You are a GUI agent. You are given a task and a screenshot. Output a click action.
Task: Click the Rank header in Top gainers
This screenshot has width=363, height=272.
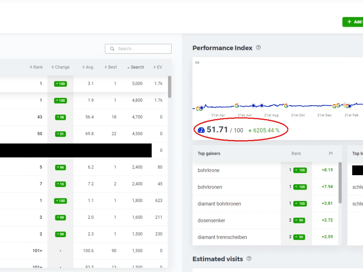pyautogui.click(x=296, y=153)
